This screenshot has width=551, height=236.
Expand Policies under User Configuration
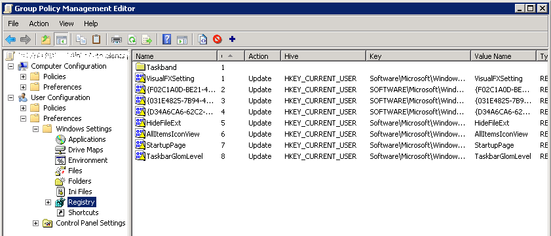coord(23,108)
